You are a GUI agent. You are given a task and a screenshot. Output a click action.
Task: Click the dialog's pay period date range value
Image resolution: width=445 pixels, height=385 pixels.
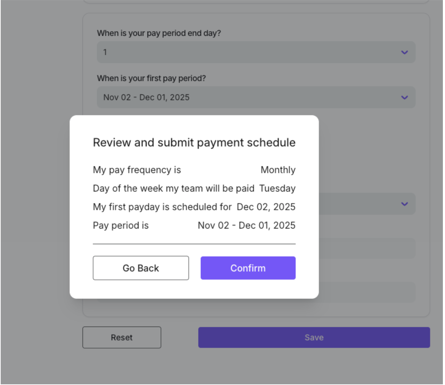click(246, 225)
